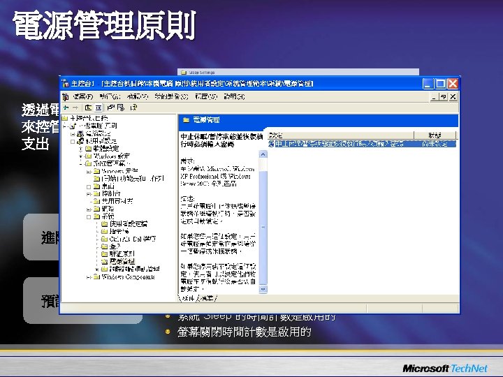
Task: Click the description pane scroll up arrow
Action: click(x=263, y=154)
